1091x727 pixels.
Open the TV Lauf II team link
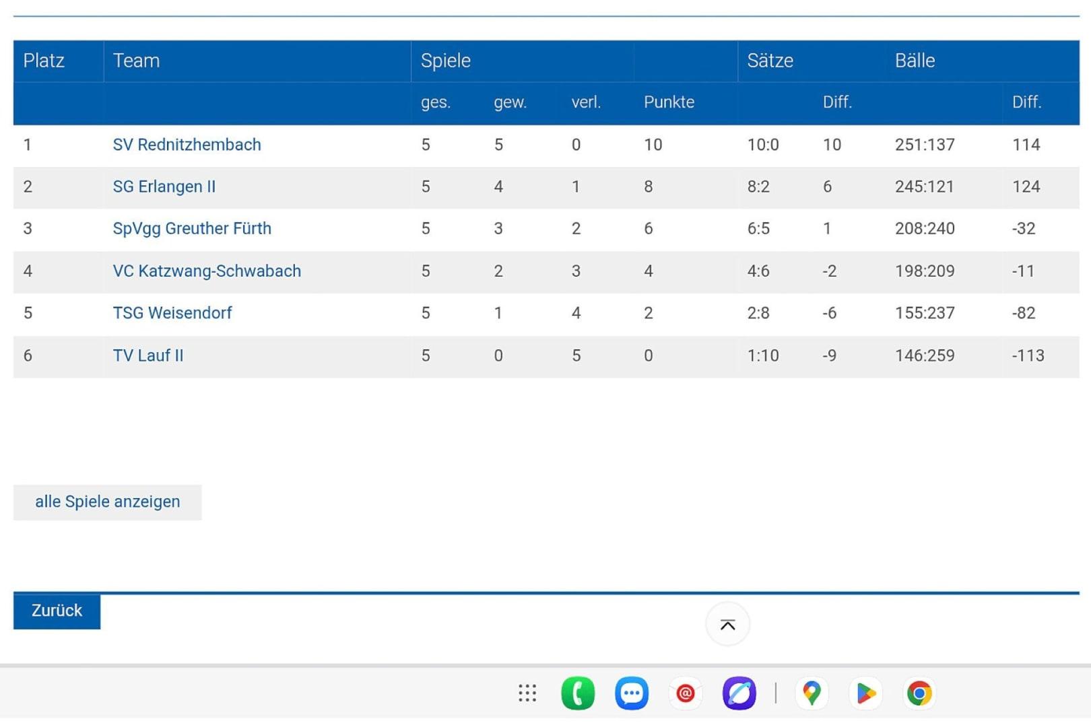pos(147,355)
